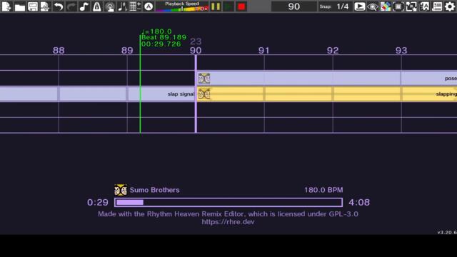Create a new remix file

[x=6, y=6]
